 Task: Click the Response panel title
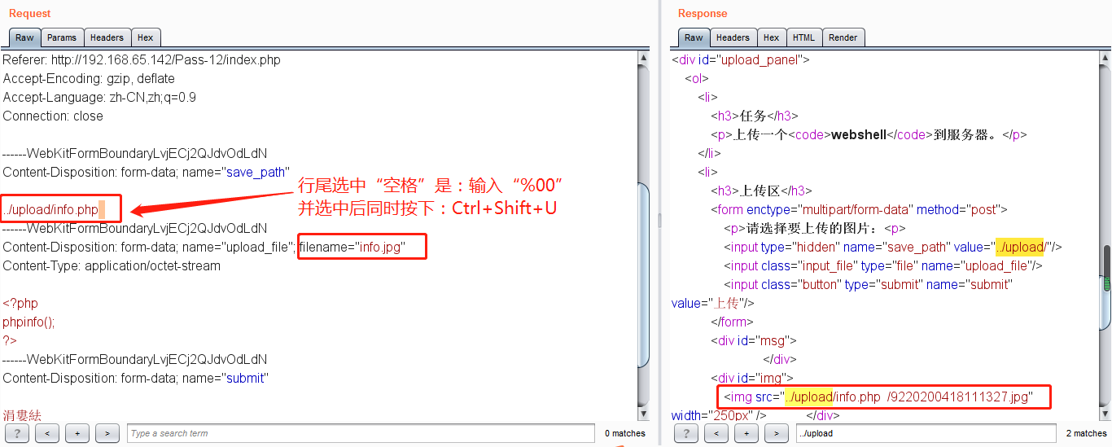pyautogui.click(x=703, y=14)
